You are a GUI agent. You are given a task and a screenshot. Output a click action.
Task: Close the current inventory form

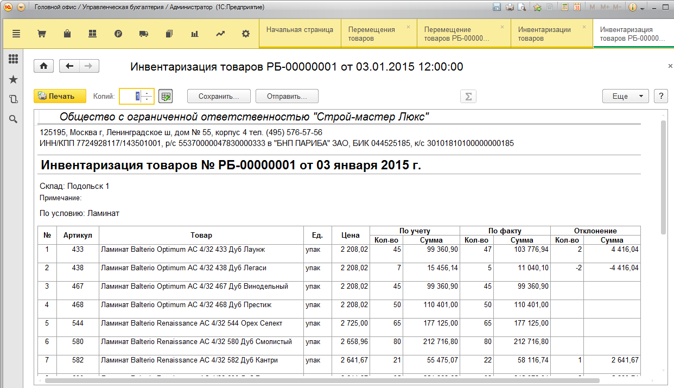pyautogui.click(x=670, y=66)
